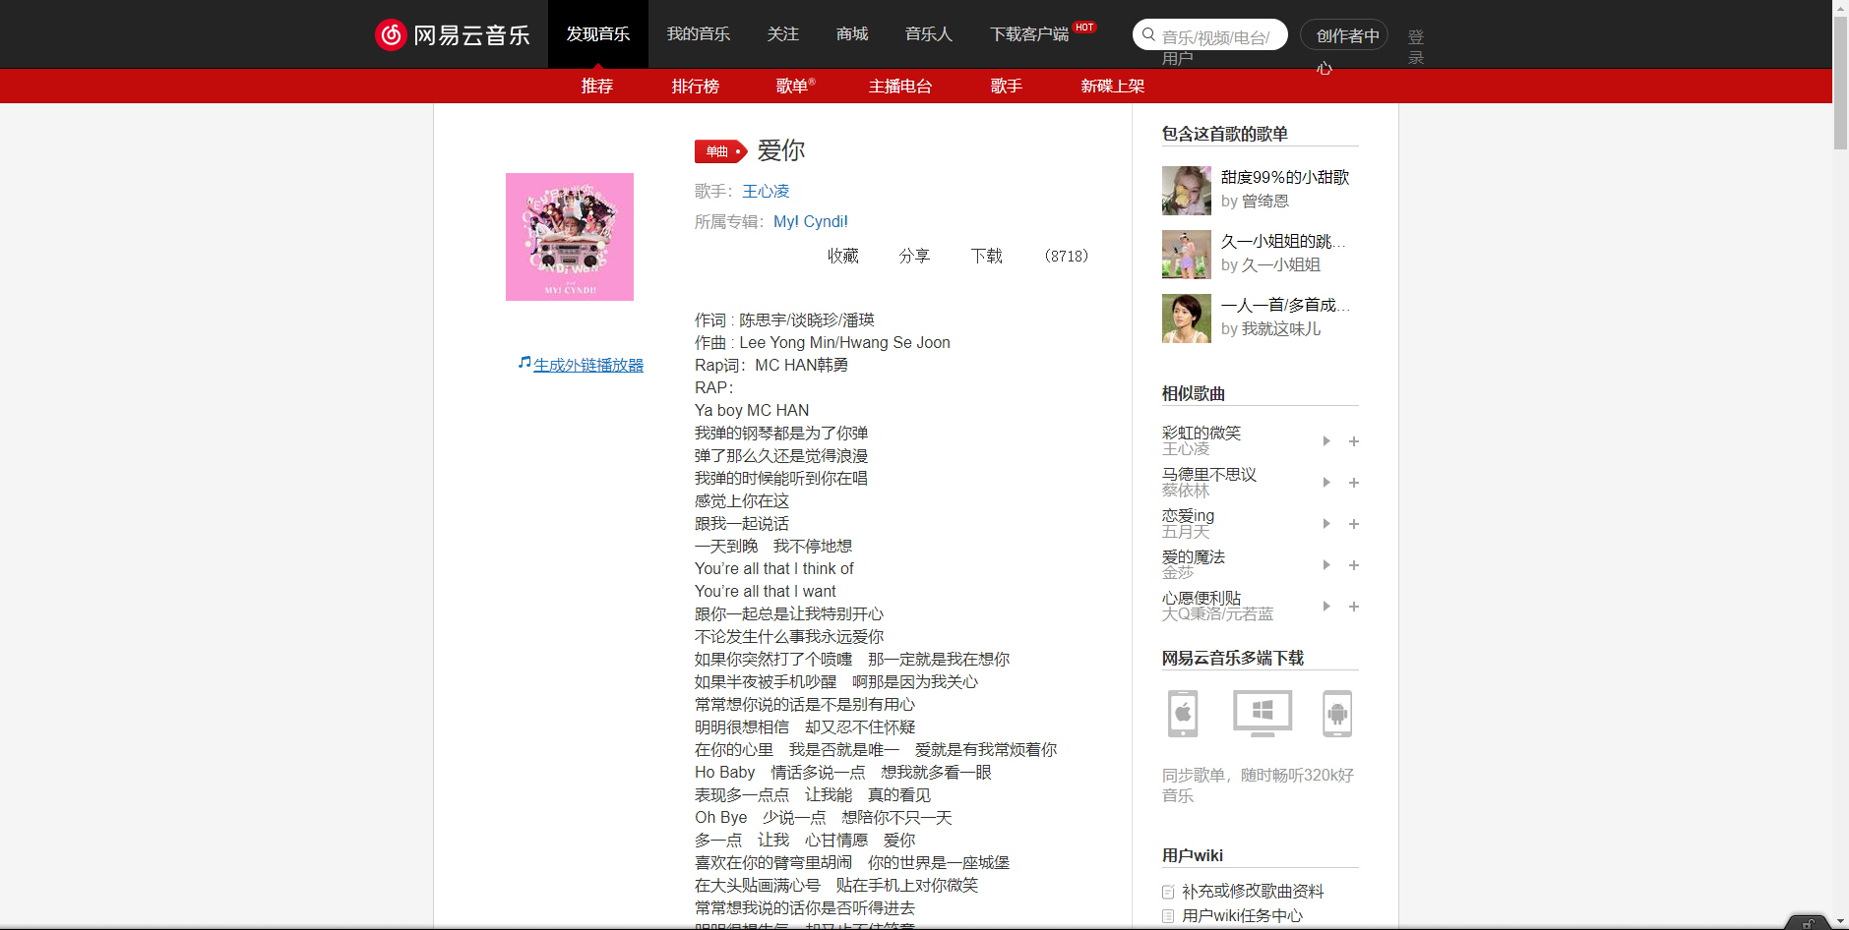Click the search magnifier icon
The width and height of the screenshot is (1849, 930).
pyautogui.click(x=1147, y=33)
